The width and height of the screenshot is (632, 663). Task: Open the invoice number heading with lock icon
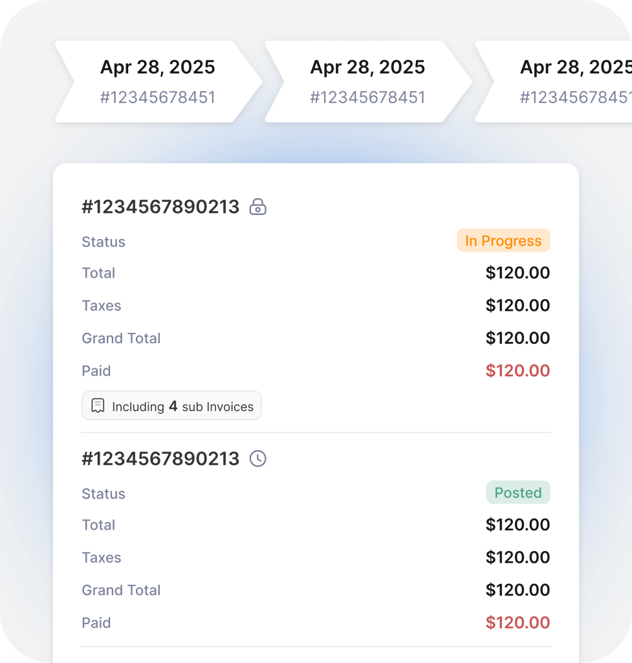tap(160, 207)
